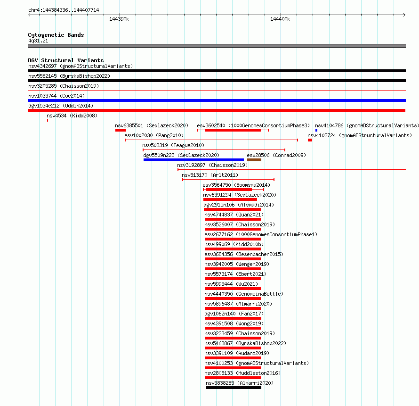Select nsv4744837 Quan2021 variant
This screenshot has height=406, width=419.
pos(234,215)
